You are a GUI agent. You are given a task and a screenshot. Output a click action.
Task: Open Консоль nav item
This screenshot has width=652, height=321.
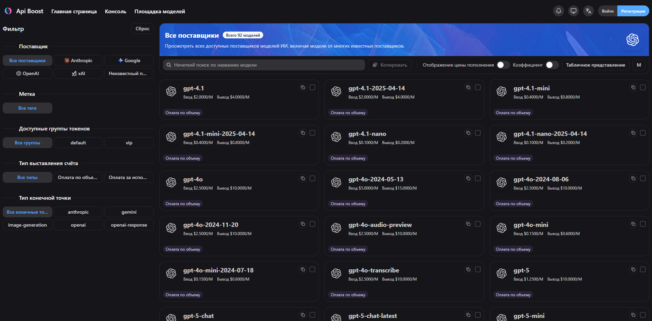point(115,11)
